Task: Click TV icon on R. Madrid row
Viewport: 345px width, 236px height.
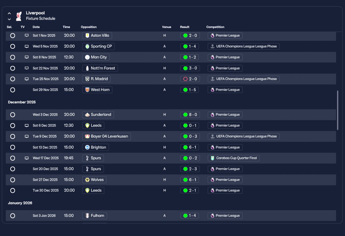Action: click(27, 79)
